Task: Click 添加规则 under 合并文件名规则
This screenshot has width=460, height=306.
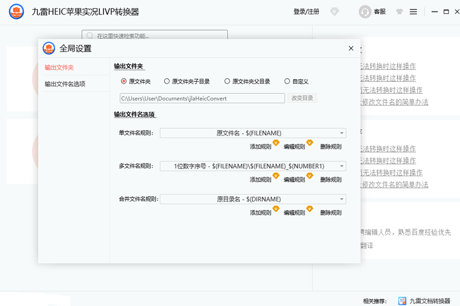Action: tap(260, 213)
